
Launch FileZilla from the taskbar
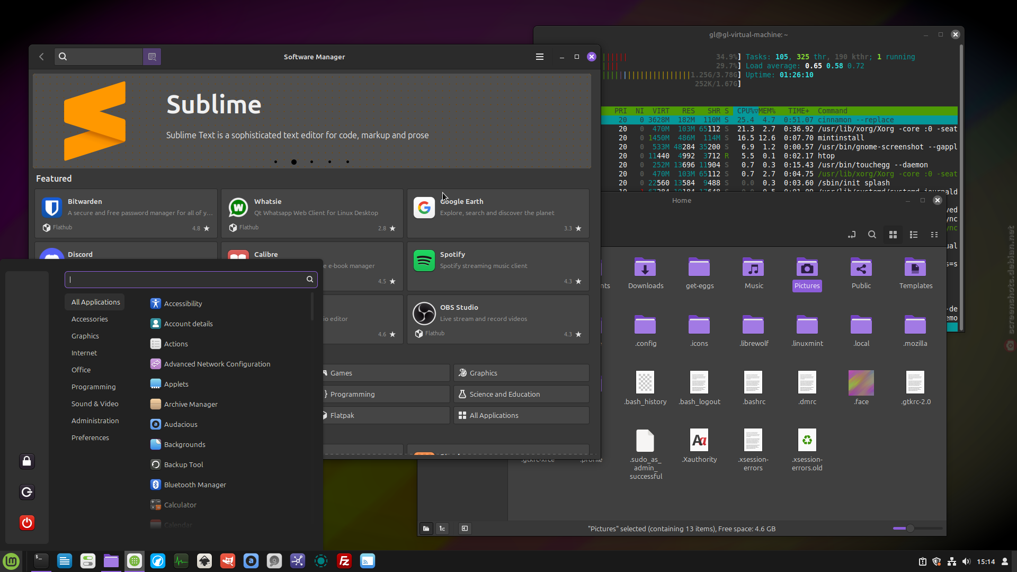344,561
